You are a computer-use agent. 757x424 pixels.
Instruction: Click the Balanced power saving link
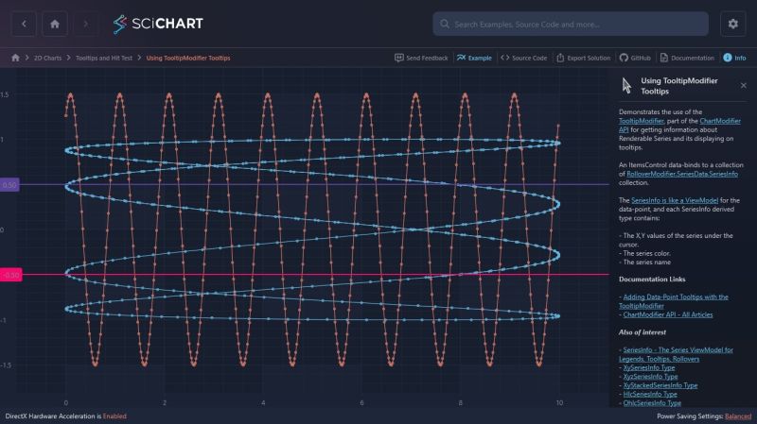[738, 416]
